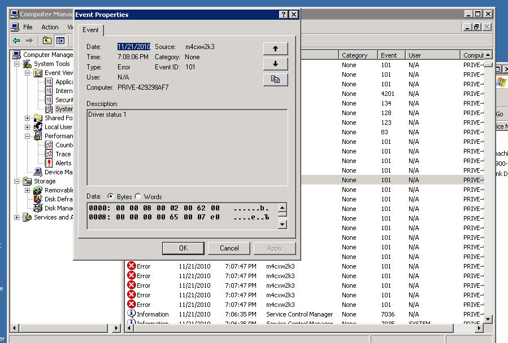Click the Go button in background window
508x343 pixels.
(x=501, y=114)
